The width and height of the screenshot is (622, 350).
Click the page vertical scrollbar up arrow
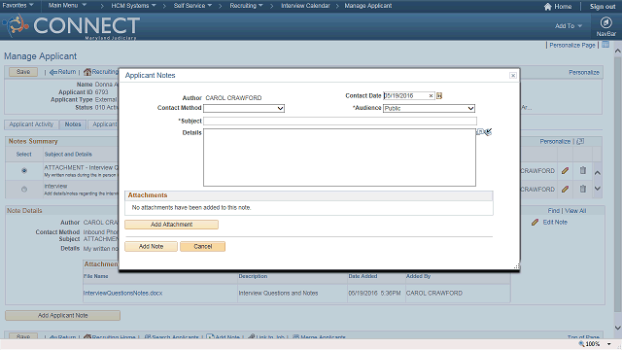coord(618,51)
